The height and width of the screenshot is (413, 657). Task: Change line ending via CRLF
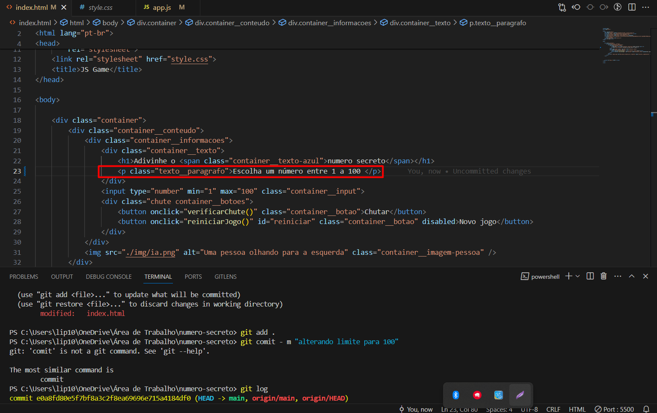tap(553, 409)
